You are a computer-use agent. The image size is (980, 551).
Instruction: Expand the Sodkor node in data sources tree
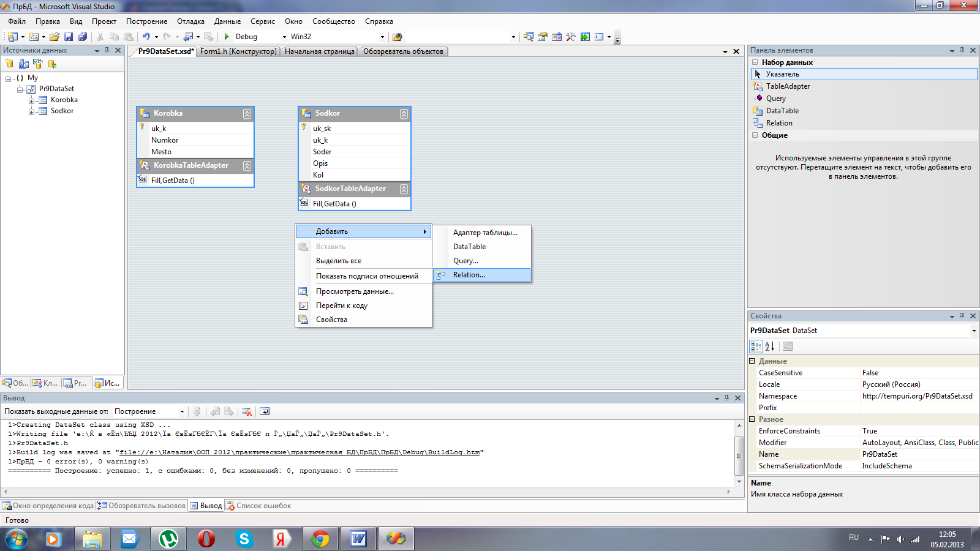(x=31, y=111)
